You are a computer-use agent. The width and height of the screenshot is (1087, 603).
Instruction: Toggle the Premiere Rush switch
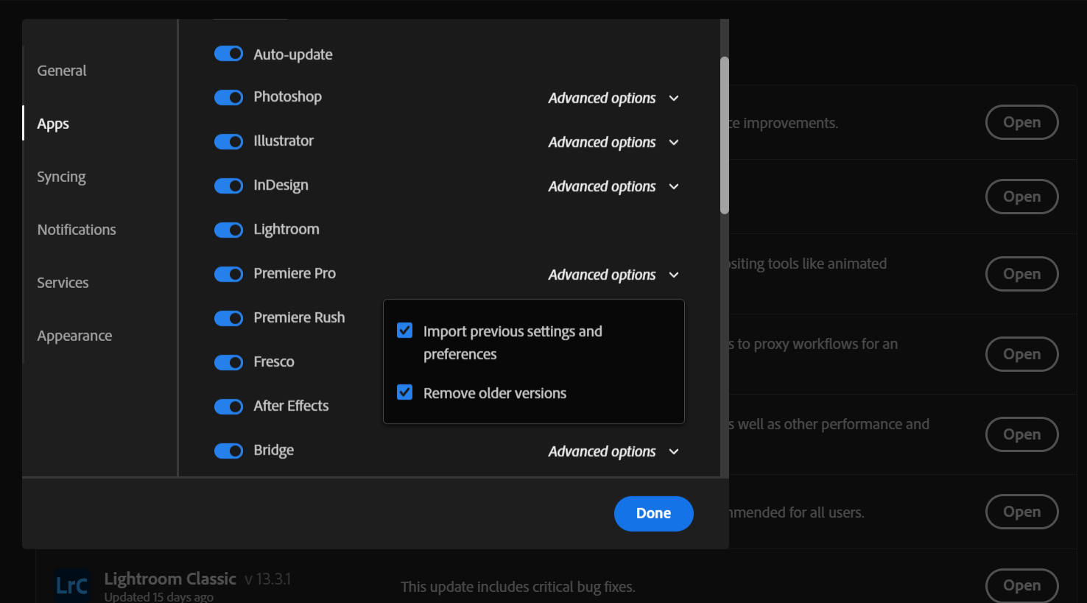click(228, 318)
